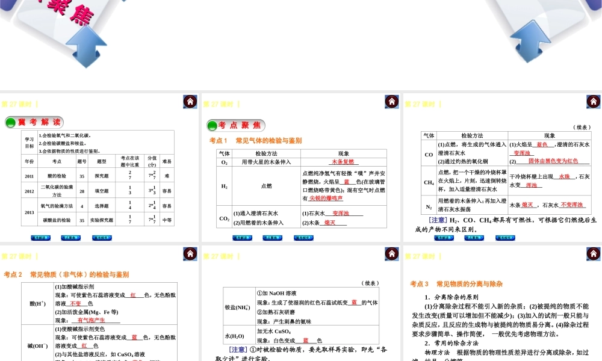Click middle blue nav button under the H₂、CO、CH₄ note
The height and width of the screenshot is (361, 602).
474,238
